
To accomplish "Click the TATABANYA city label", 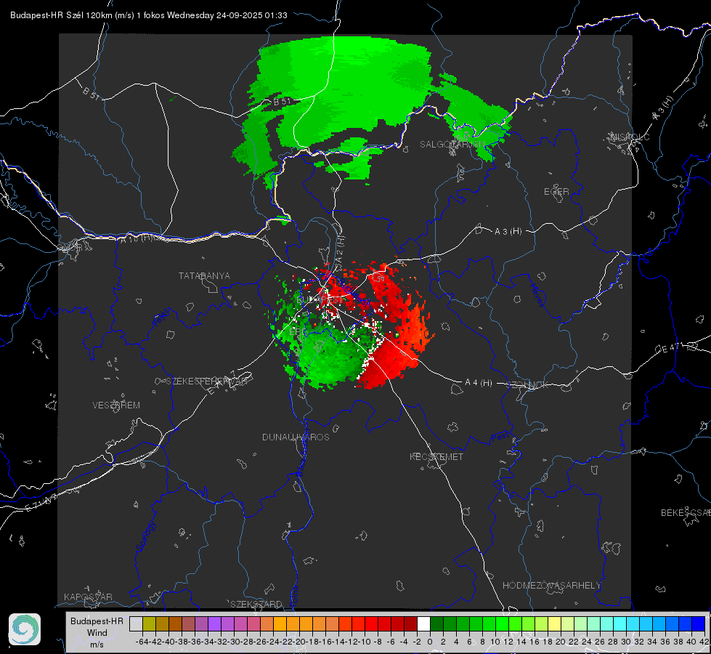I will click(x=204, y=275).
